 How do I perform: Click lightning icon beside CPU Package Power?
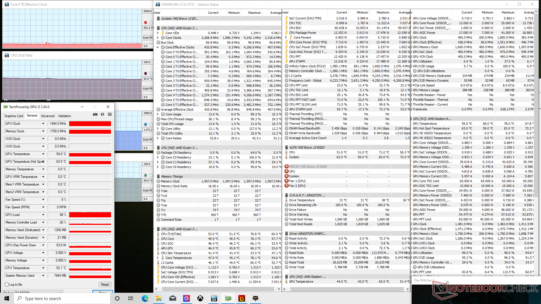(287, 33)
